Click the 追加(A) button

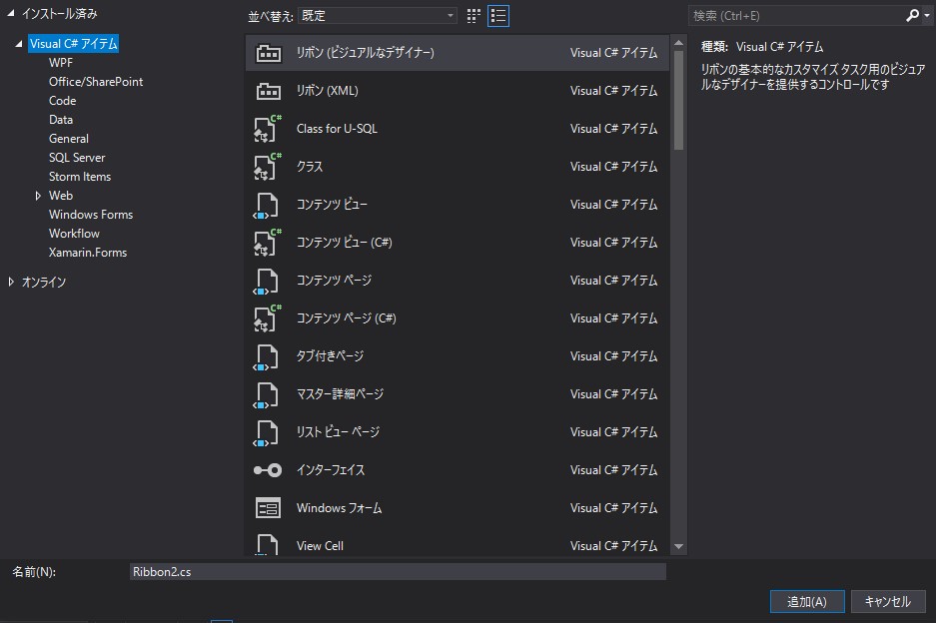click(x=807, y=601)
